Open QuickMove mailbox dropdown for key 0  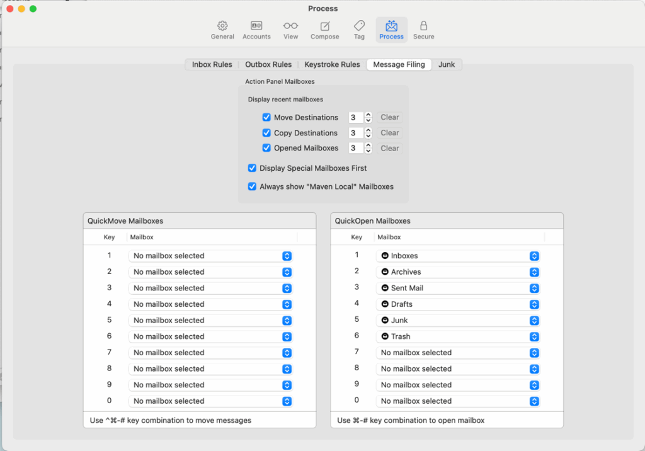[x=210, y=401]
